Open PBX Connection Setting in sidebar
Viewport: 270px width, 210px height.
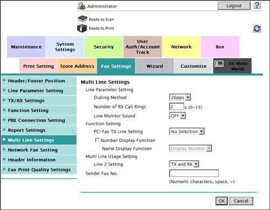39,120
